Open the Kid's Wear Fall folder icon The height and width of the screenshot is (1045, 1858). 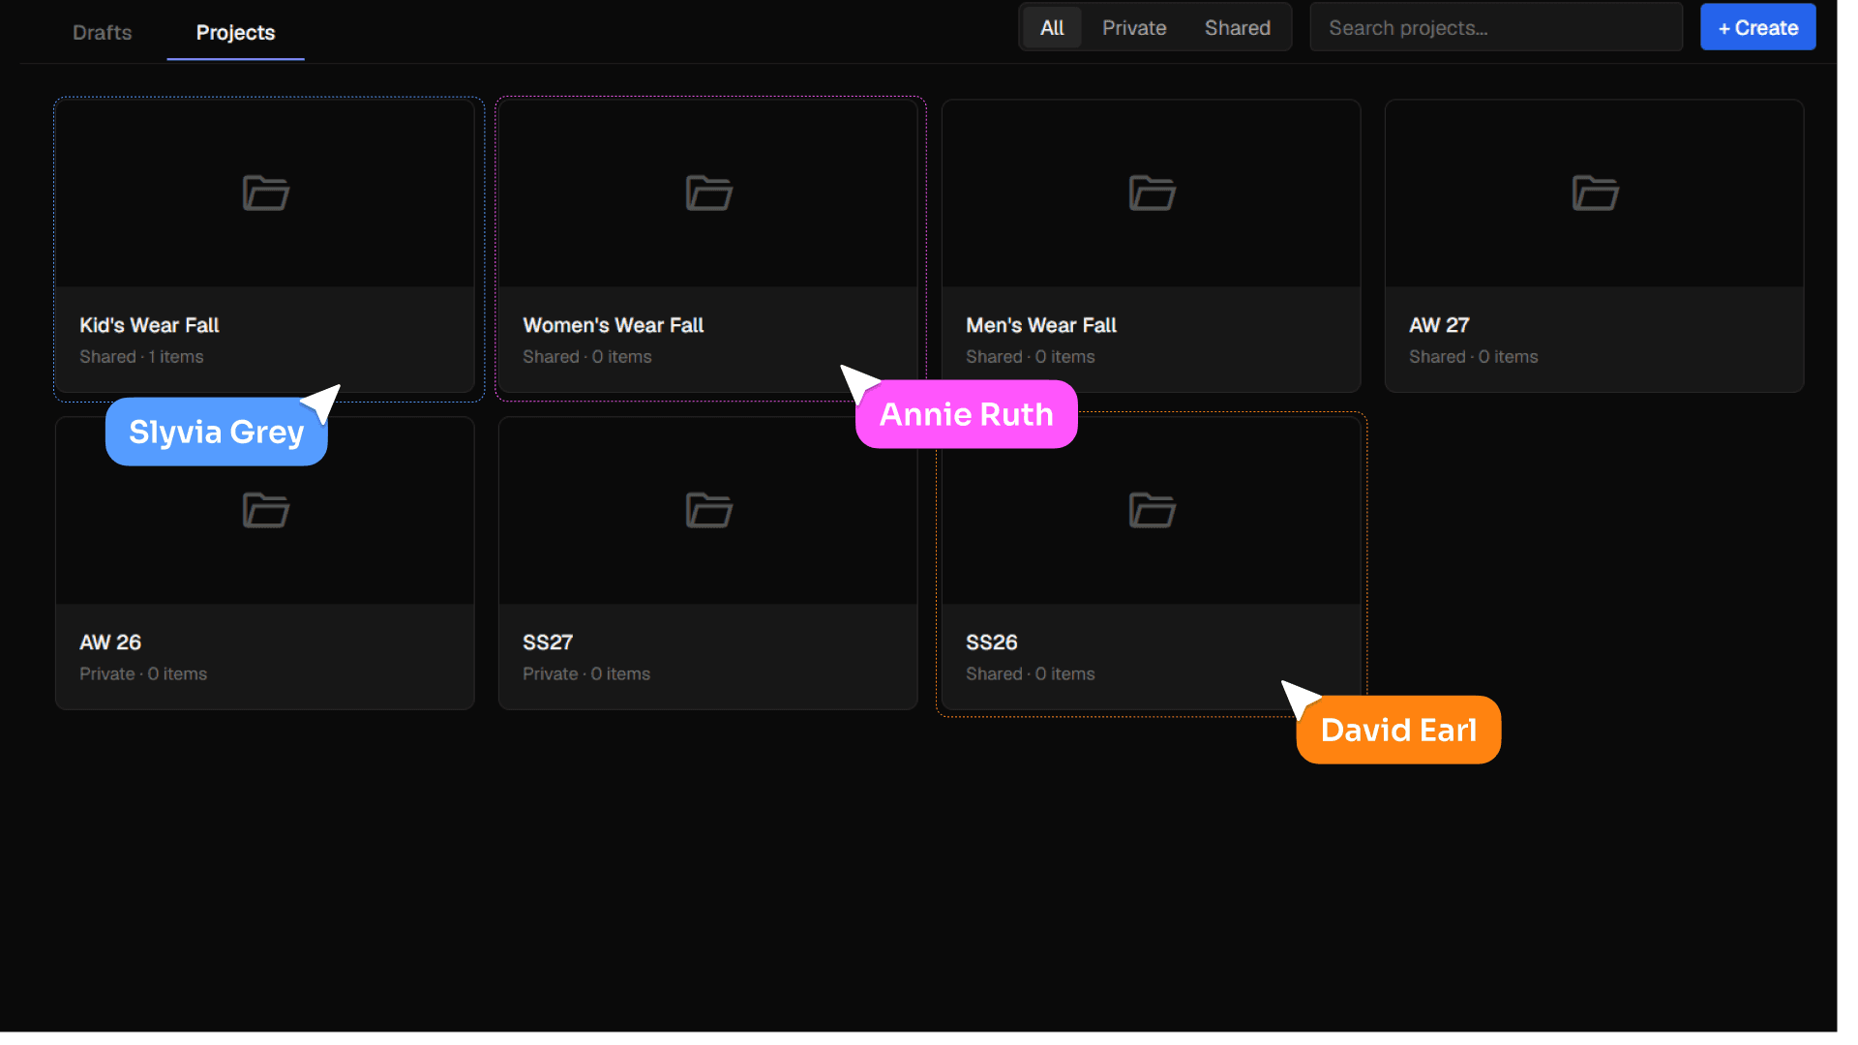coord(265,194)
